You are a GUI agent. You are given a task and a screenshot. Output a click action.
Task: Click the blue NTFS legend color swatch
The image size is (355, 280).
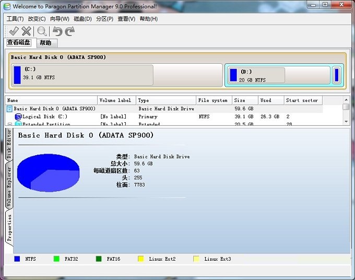click(x=17, y=259)
